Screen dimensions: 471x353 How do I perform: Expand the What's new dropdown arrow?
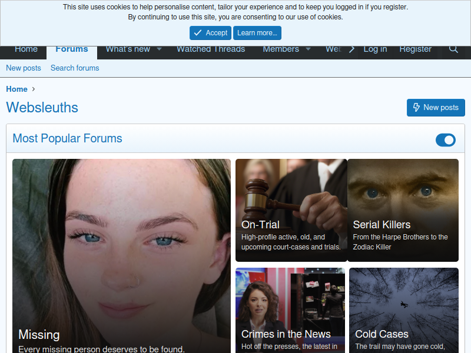click(159, 49)
